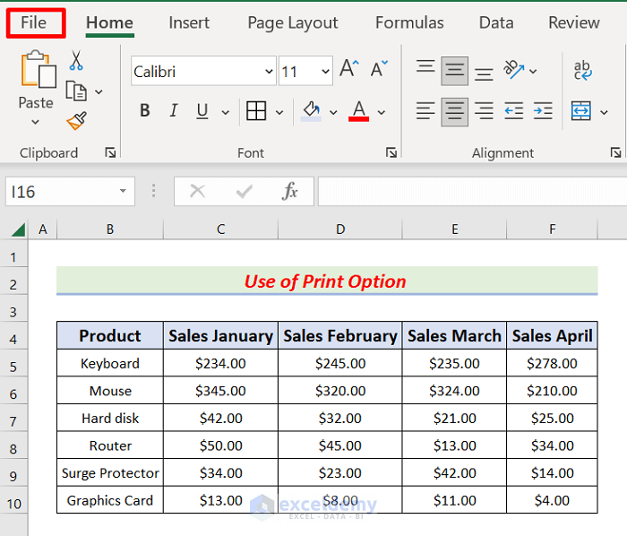Viewport: 627px width, 536px height.
Task: Click Increase Font Size icon
Action: [349, 71]
